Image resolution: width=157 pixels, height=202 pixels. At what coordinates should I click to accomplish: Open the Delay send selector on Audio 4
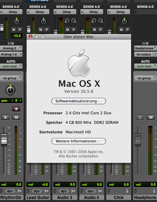point(93,12)
